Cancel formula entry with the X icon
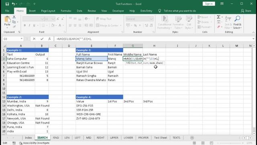 [x=34, y=39]
